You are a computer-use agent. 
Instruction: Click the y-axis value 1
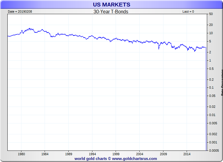click(210, 60)
